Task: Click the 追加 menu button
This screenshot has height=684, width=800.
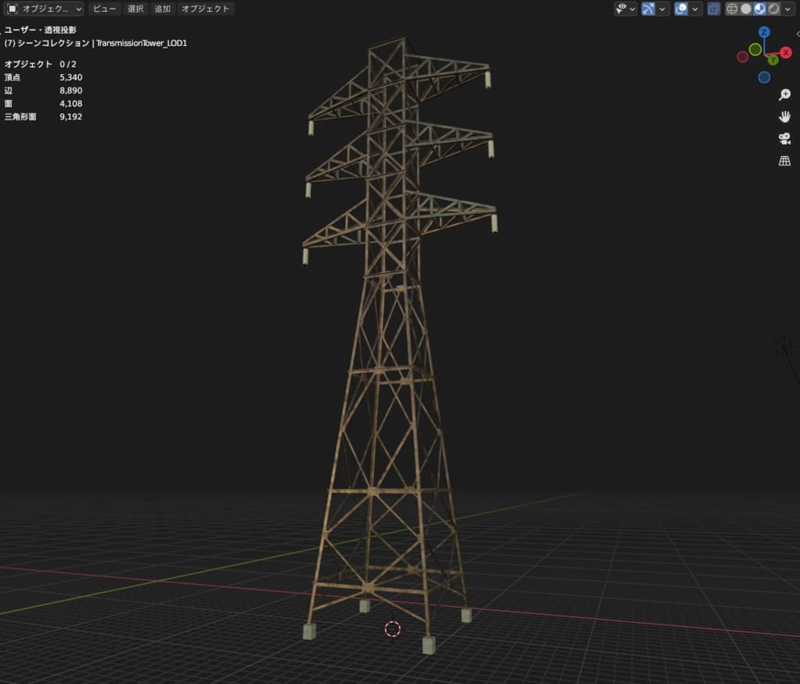Action: tap(162, 9)
